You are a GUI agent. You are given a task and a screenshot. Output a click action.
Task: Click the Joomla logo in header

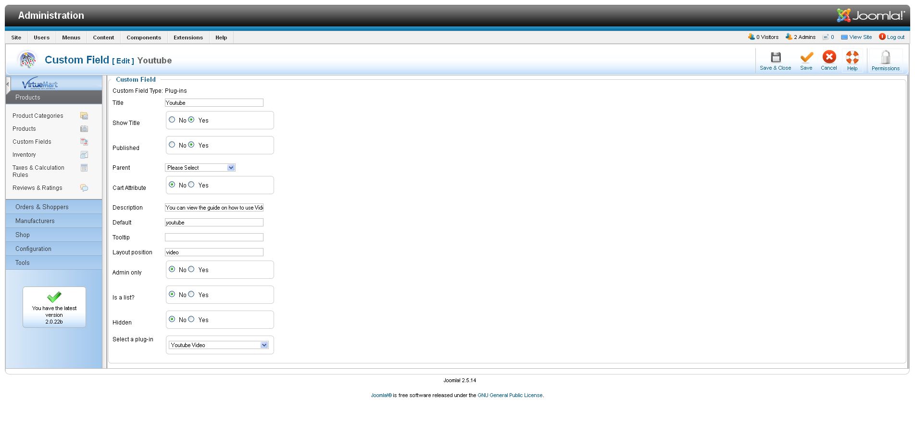(871, 15)
